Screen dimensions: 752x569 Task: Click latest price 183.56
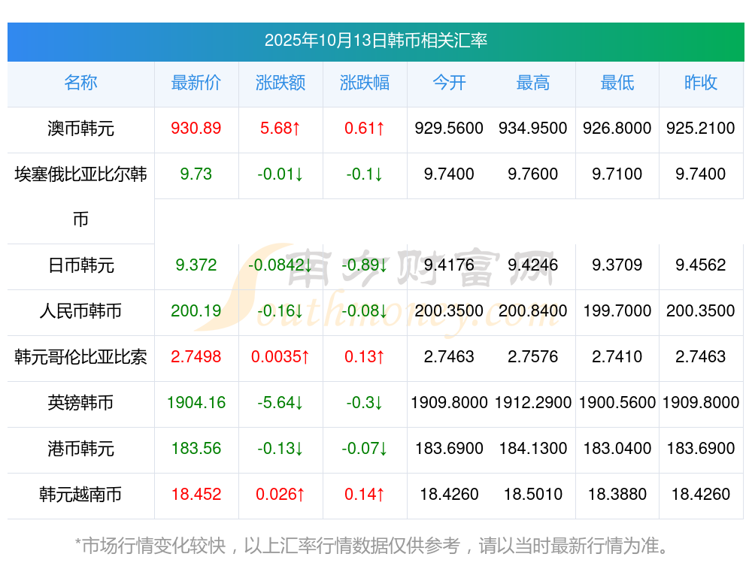[x=196, y=449]
